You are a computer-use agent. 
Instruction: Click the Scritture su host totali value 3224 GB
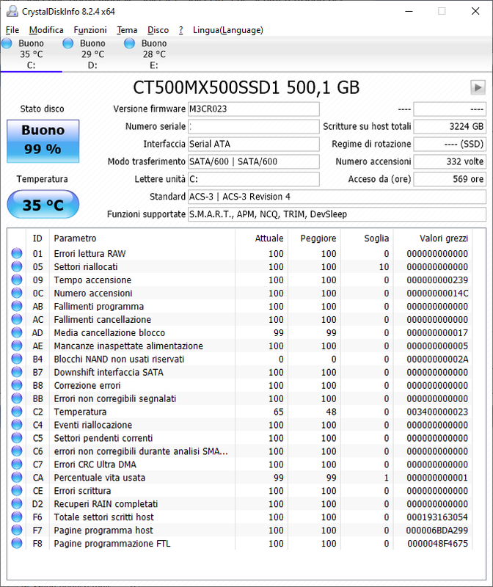pos(450,126)
